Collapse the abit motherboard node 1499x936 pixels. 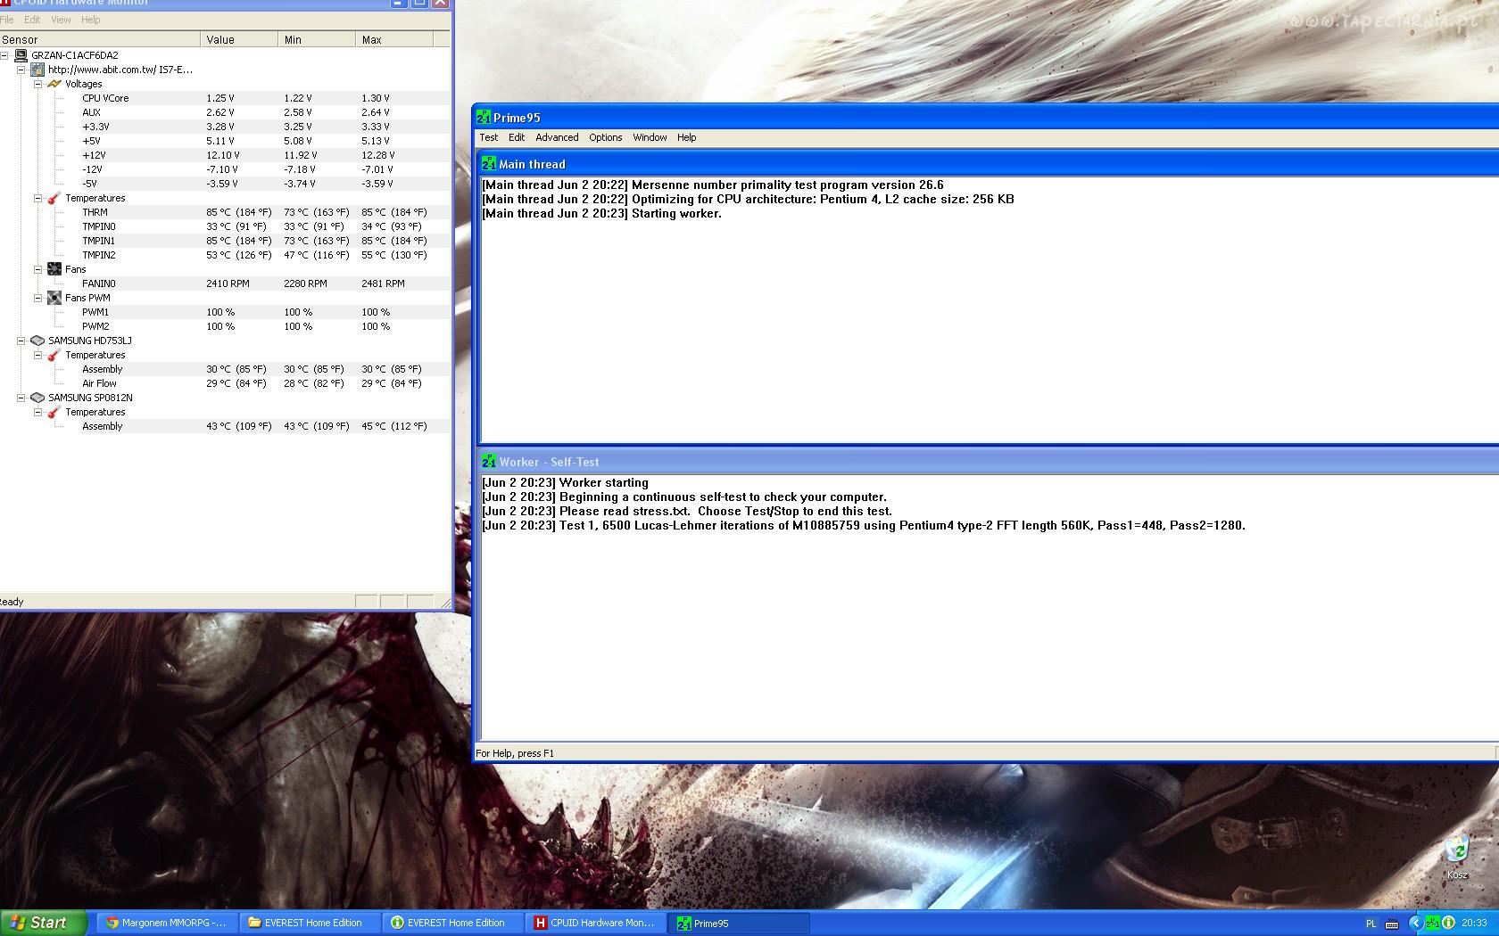[x=21, y=70]
